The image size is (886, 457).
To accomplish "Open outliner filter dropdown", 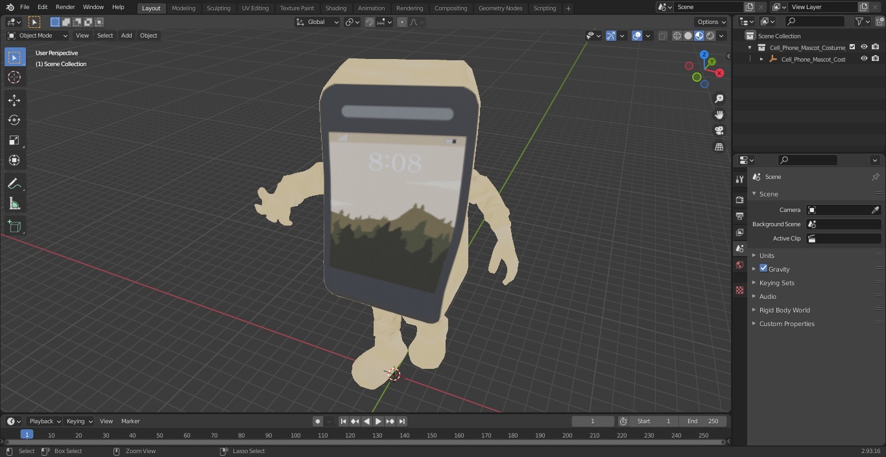I will 862,21.
